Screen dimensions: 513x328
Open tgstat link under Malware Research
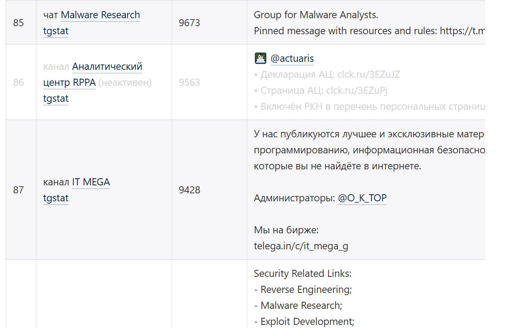[56, 31]
